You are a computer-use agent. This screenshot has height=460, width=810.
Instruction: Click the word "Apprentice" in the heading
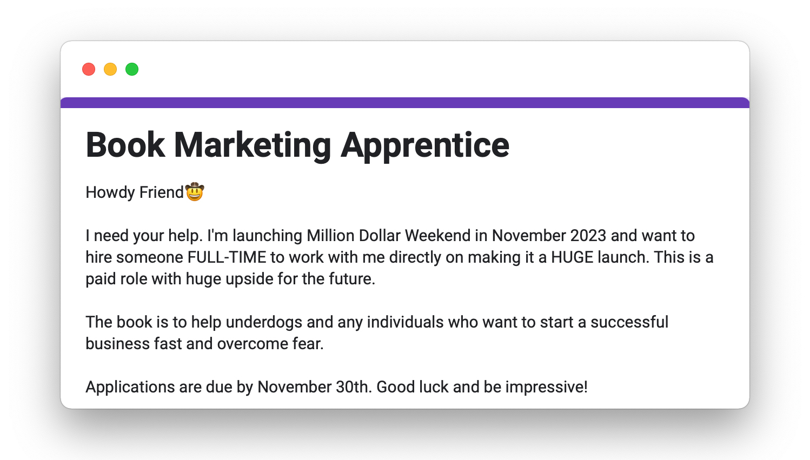[x=425, y=145]
